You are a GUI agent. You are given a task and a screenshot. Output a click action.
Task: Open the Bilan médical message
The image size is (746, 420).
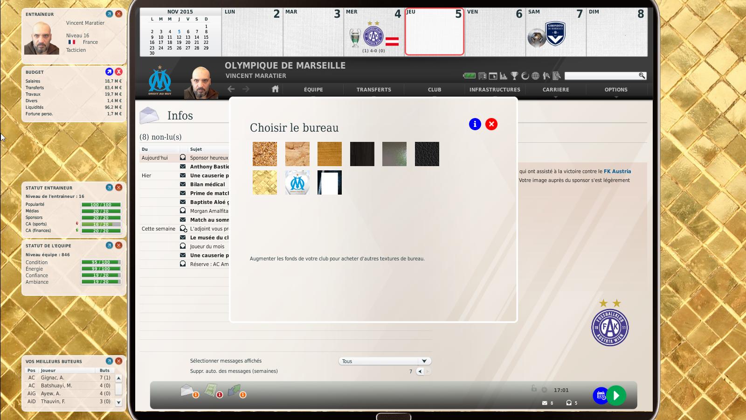pos(207,184)
